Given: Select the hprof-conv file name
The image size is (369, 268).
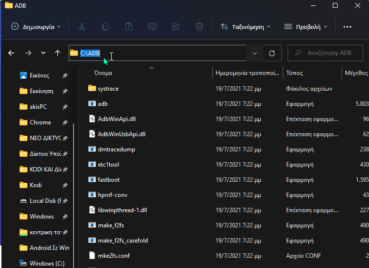Looking at the screenshot, I should coord(113,195).
